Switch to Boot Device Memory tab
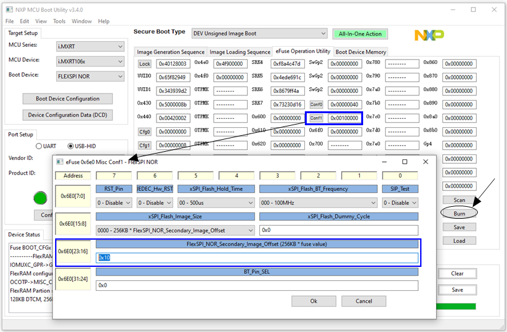507x332 pixels. point(361,52)
